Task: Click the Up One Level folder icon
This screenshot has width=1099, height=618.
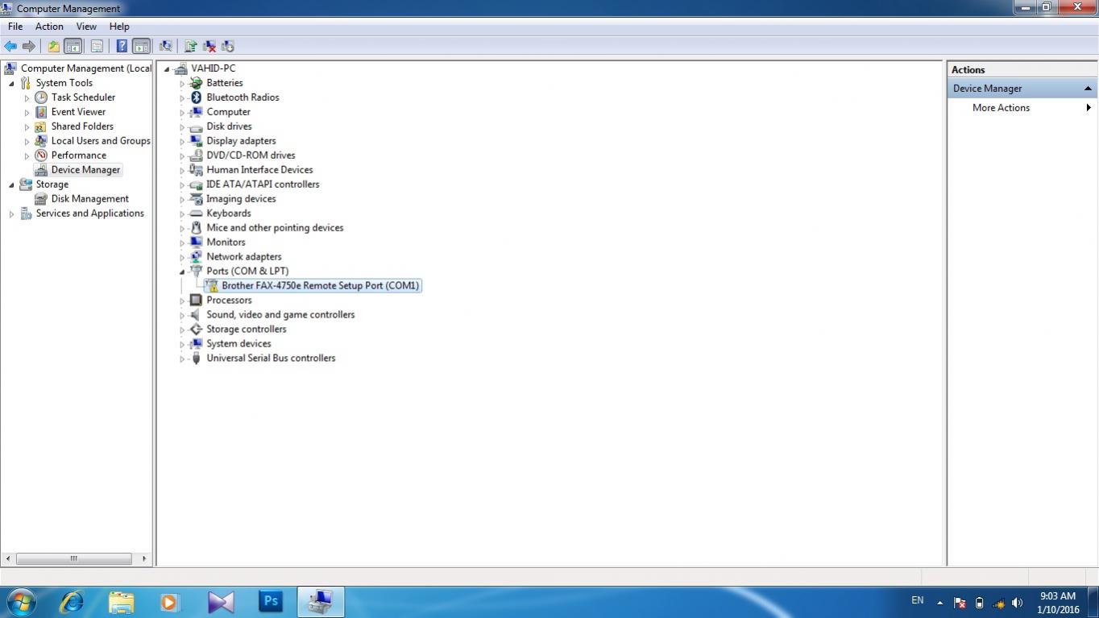Action: coord(53,47)
